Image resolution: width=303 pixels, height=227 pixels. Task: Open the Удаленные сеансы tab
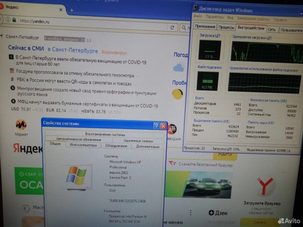[138, 141]
